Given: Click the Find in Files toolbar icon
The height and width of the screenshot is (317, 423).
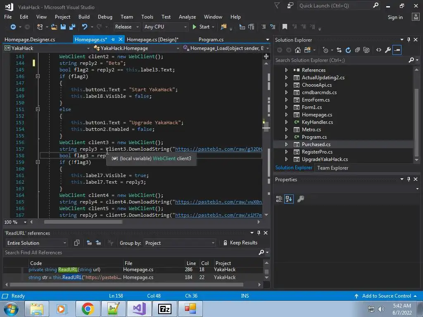Looking at the screenshot, I should (x=223, y=27).
